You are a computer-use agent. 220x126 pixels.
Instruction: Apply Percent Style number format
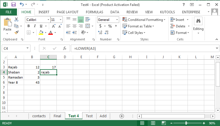coord(110,26)
